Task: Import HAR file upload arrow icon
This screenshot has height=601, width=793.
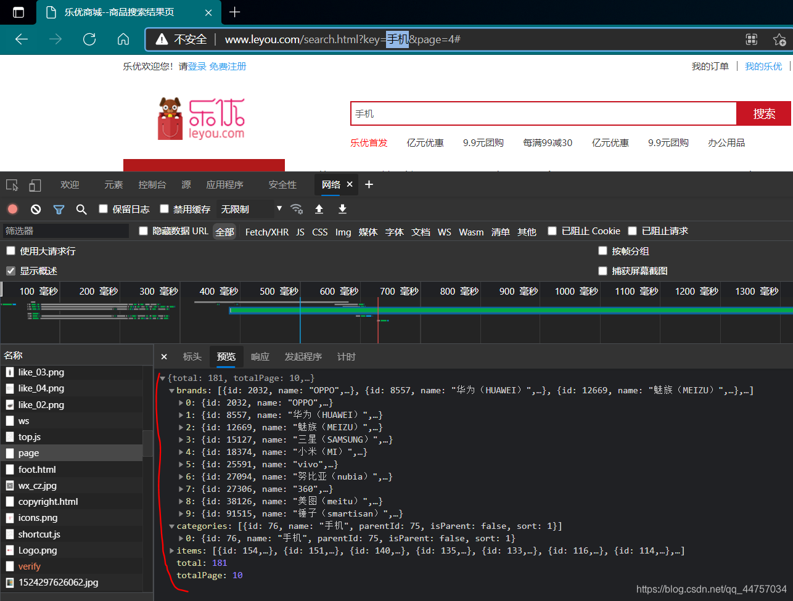Action: pyautogui.click(x=319, y=209)
